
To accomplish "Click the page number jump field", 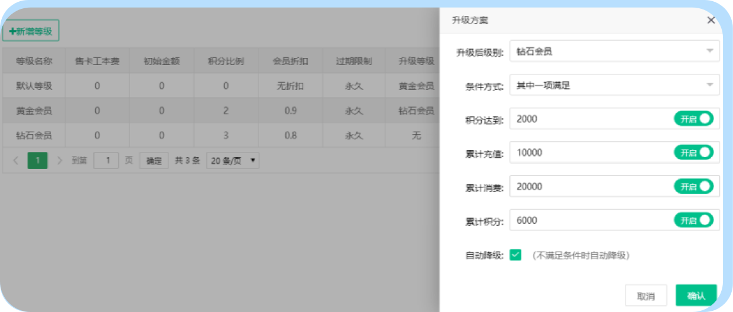I will (106, 160).
